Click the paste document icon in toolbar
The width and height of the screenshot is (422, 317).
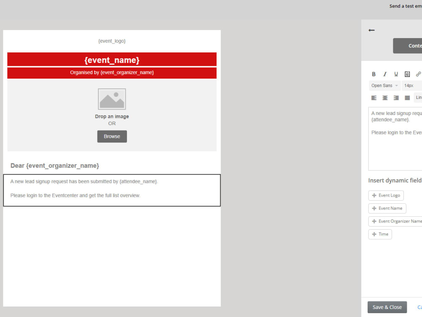(407, 74)
